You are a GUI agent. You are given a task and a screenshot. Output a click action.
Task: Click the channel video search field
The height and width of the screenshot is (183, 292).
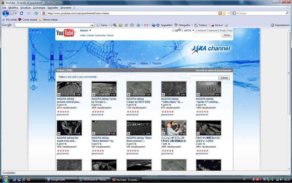204,78
